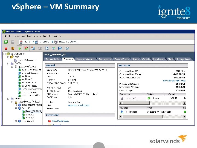Launch the VM console toolbar icon
The width and height of the screenshot is (197, 148).
[x=54, y=48]
